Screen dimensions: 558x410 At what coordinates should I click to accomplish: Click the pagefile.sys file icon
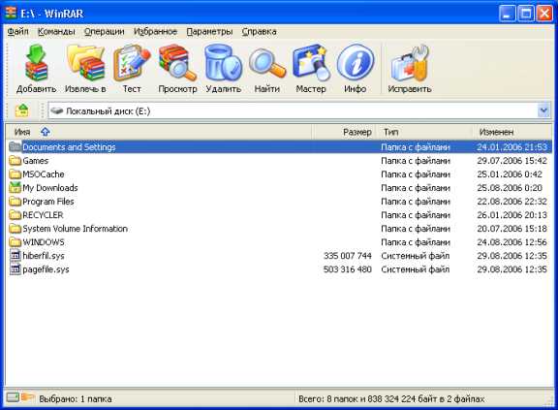pyautogui.click(x=15, y=268)
